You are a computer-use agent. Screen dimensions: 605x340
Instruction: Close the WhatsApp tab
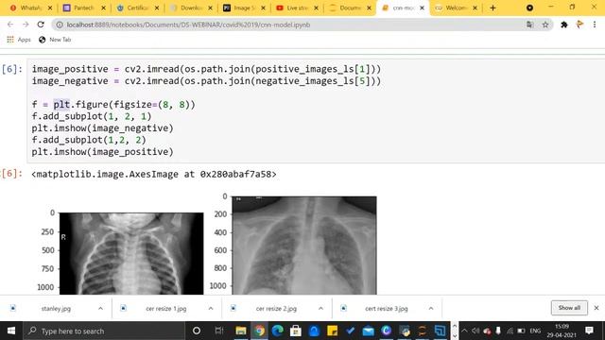[x=50, y=8]
